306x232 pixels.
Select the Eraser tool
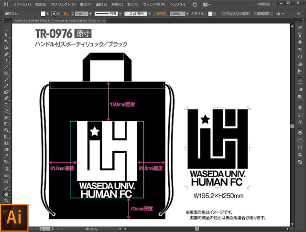pos(6,98)
